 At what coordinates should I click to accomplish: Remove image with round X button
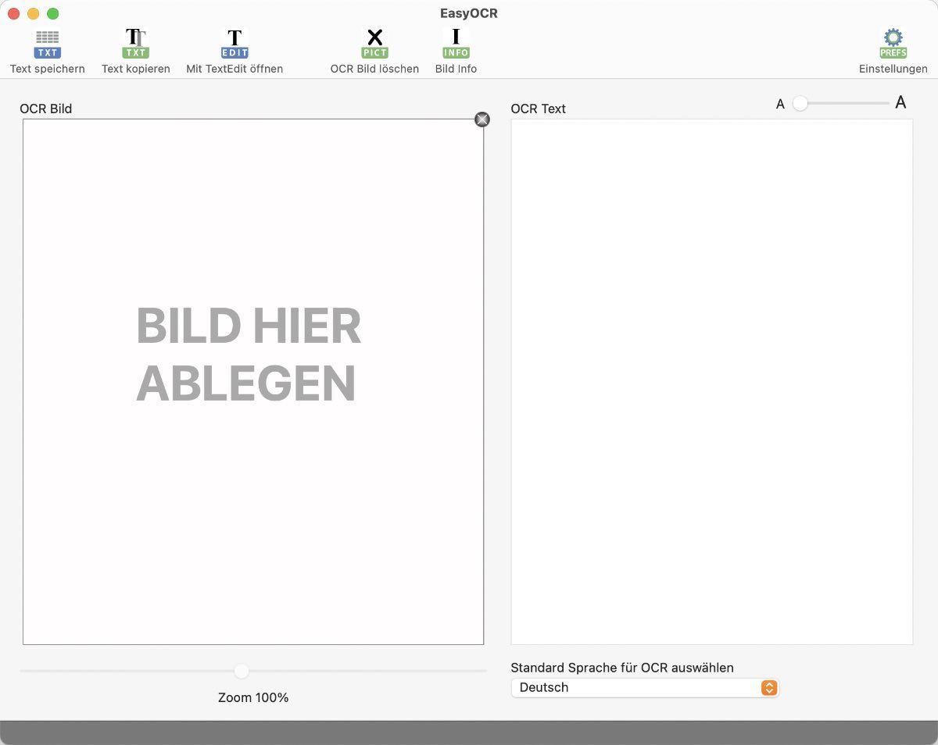click(x=482, y=119)
